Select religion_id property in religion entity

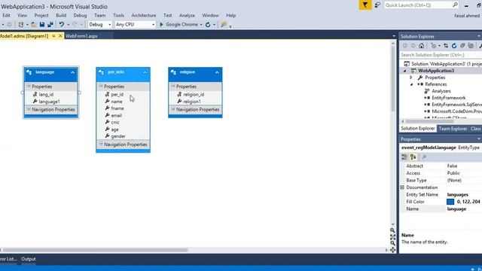point(194,94)
